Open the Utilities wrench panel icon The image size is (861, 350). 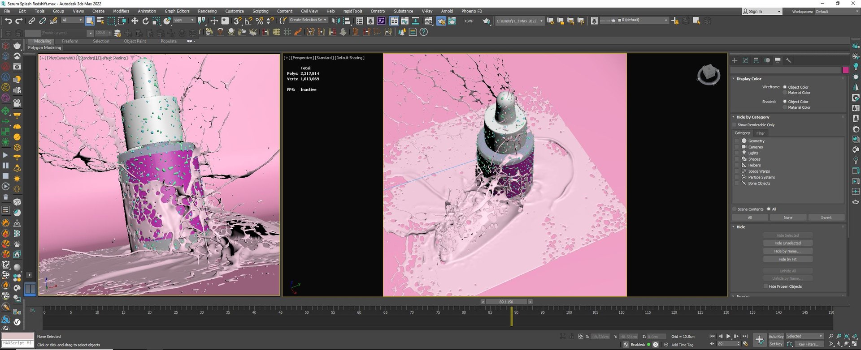[788, 60]
